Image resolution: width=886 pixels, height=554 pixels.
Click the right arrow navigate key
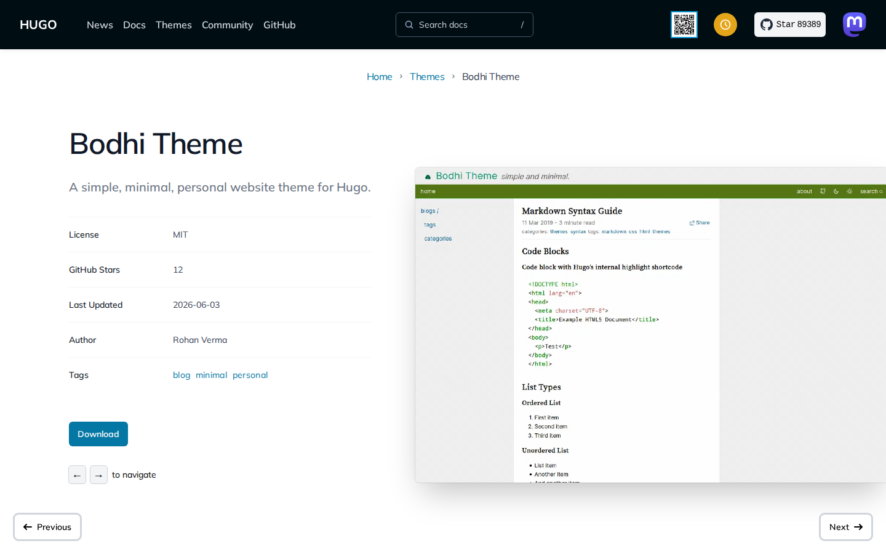tap(98, 475)
